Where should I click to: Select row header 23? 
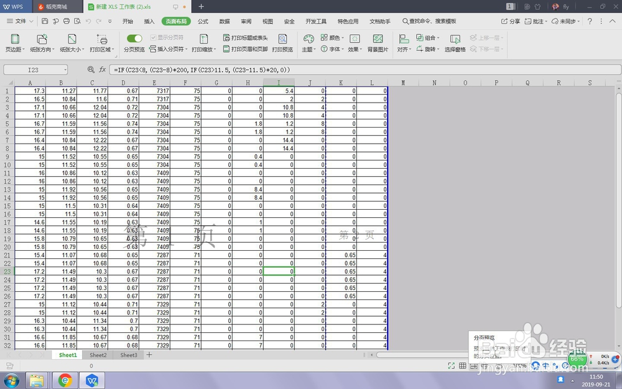[x=7, y=271]
